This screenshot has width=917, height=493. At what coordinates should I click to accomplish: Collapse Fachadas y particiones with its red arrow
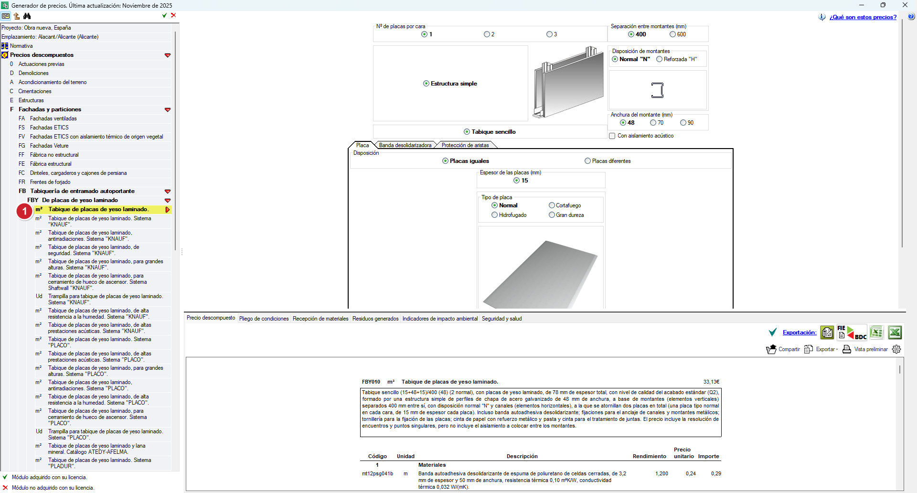(x=168, y=110)
